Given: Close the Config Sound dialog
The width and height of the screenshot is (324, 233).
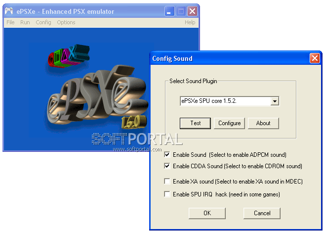Looking at the screenshot, I should click(x=315, y=58).
